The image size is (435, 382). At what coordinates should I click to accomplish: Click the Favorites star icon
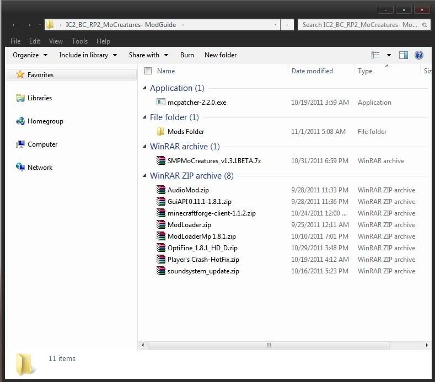20,74
